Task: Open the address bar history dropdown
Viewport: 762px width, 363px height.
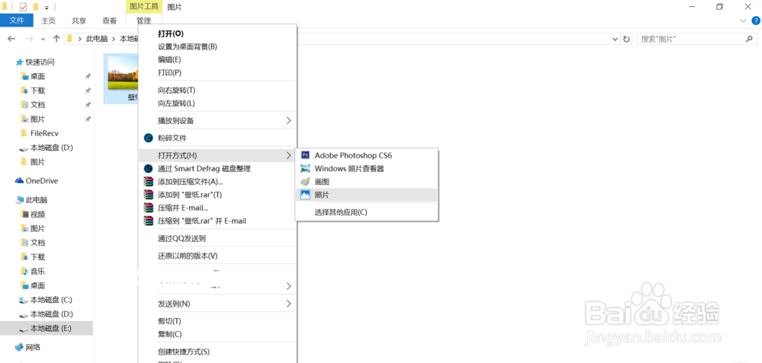Action: (615, 39)
